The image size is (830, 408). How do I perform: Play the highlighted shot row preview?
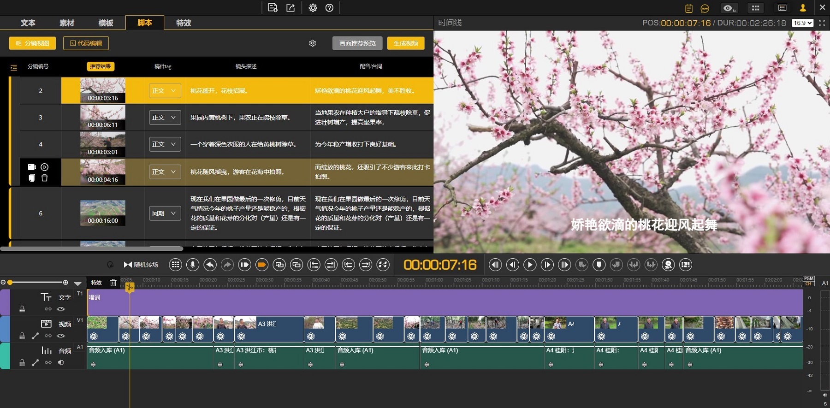coord(45,167)
